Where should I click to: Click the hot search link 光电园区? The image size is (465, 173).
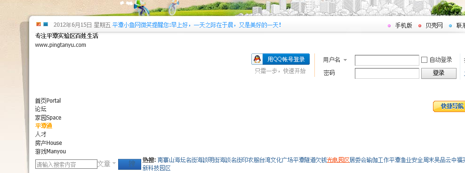[x=338, y=160]
